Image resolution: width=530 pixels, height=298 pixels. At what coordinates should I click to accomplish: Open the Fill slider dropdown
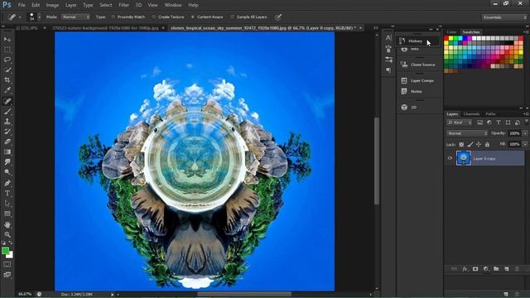point(525,144)
